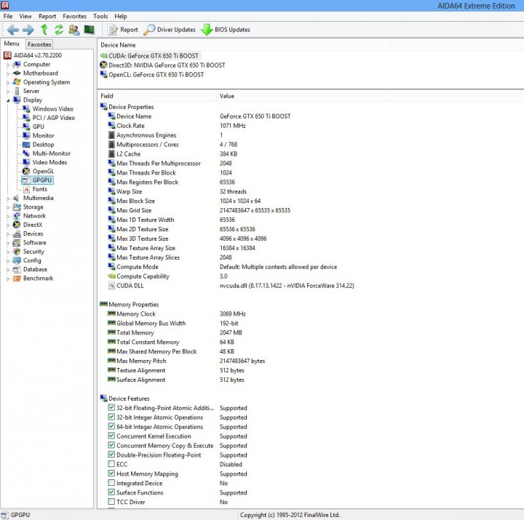This screenshot has width=524, height=520.
Task: Select the DirectX tree icon
Action: [x=17, y=225]
